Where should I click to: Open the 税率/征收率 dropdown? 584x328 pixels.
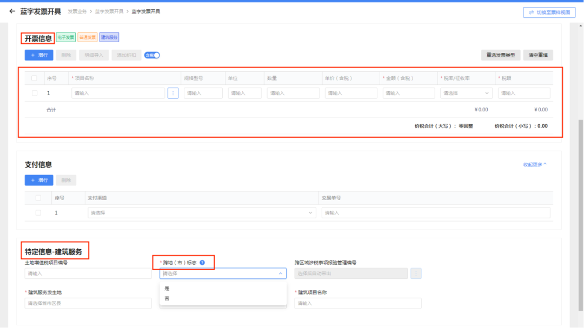pos(466,93)
